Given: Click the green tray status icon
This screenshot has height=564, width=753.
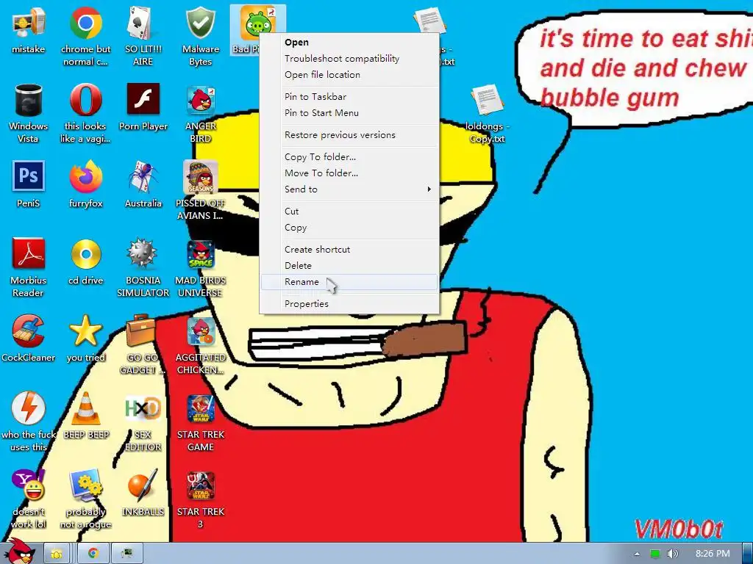Looking at the screenshot, I should (x=654, y=554).
